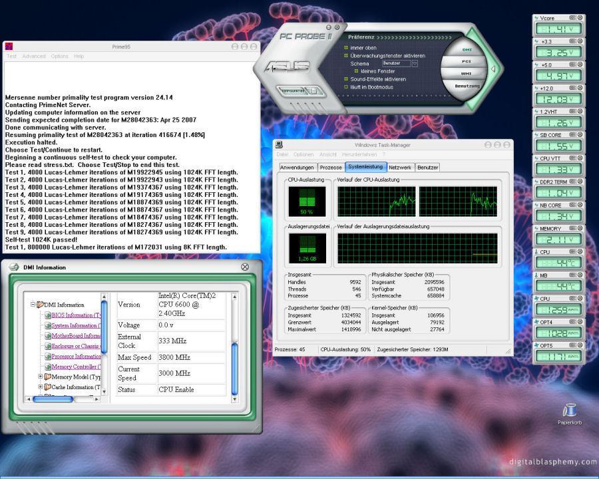Image resolution: width=599 pixels, height=479 pixels.
Task: Click the CPU fan icon on RPM panel
Action: point(536,298)
